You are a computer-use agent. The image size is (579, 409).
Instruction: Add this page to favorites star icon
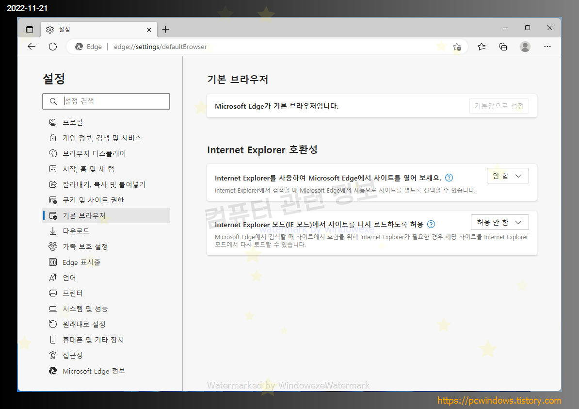point(457,47)
